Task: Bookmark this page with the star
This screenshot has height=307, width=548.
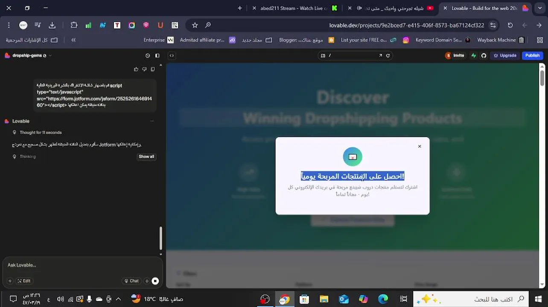Action: (195, 25)
